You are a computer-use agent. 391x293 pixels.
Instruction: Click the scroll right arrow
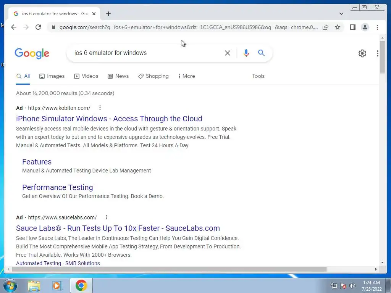click(376, 269)
